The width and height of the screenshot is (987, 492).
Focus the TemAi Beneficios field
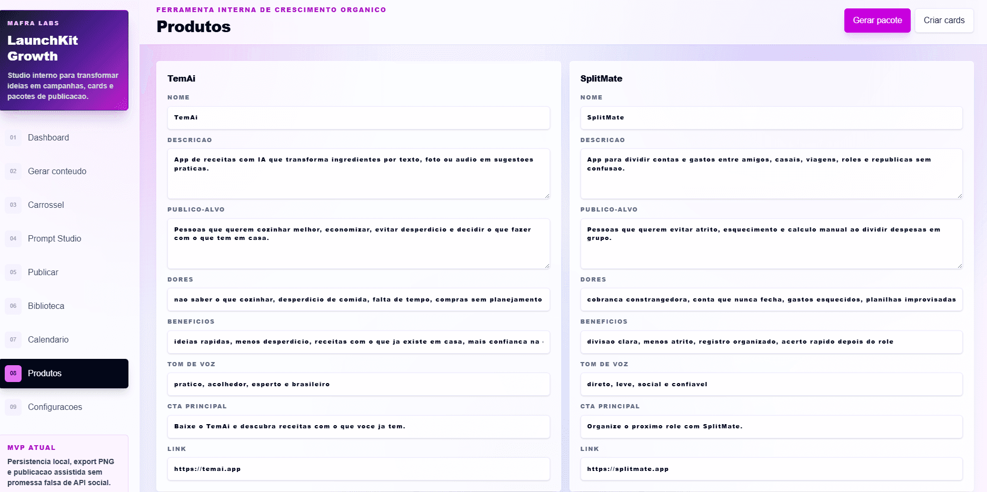pyautogui.click(x=358, y=342)
